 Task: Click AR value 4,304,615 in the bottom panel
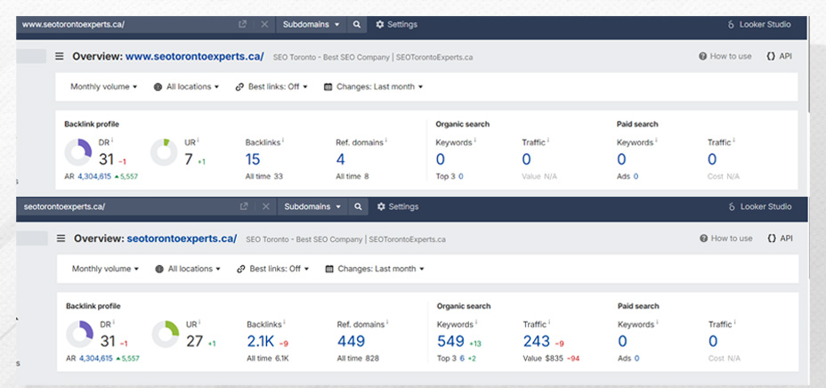pos(96,359)
